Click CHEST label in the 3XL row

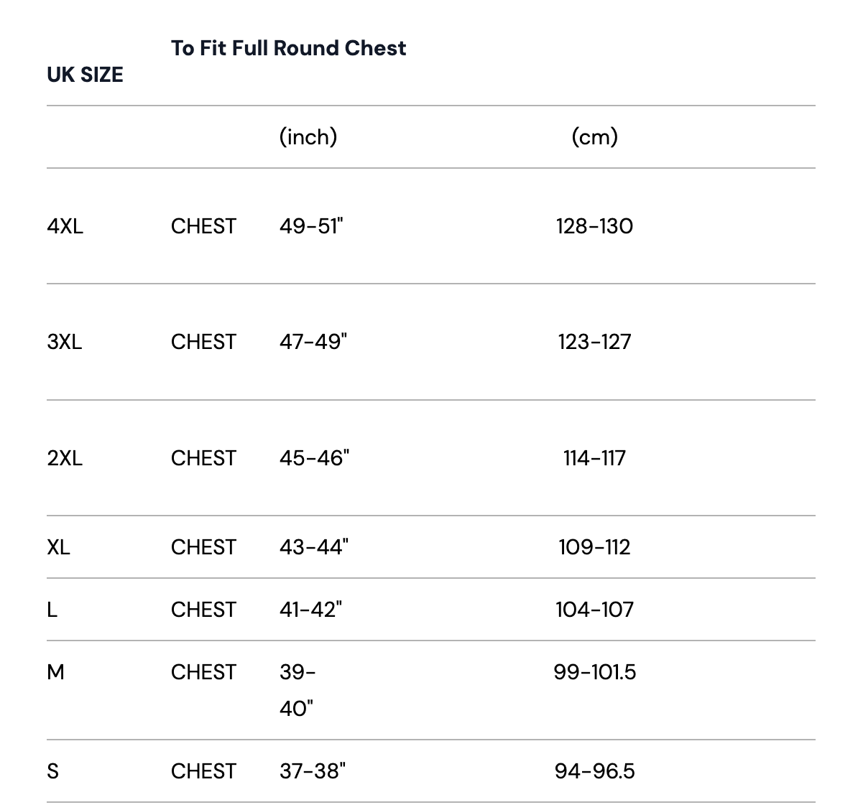click(x=203, y=342)
